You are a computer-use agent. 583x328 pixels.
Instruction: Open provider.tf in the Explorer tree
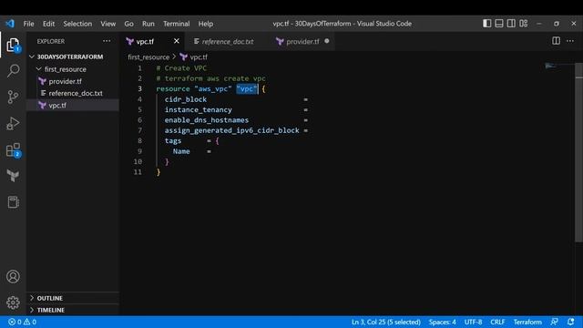[73, 81]
